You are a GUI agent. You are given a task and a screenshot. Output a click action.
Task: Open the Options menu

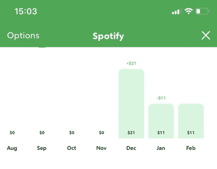(x=23, y=36)
